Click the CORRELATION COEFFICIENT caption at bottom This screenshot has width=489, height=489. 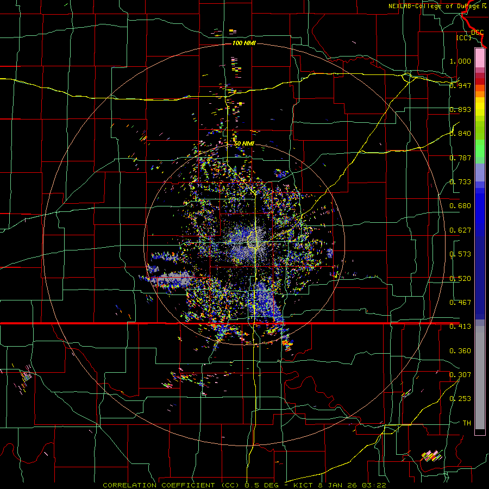click(x=244, y=485)
